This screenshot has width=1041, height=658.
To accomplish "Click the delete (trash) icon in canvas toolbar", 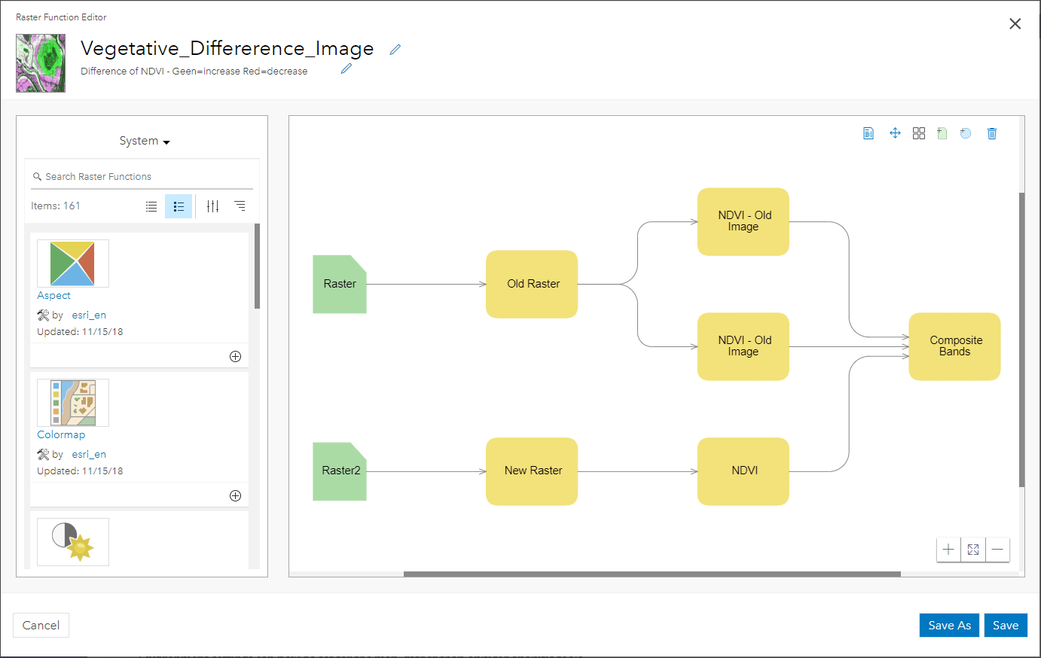I will tap(992, 133).
